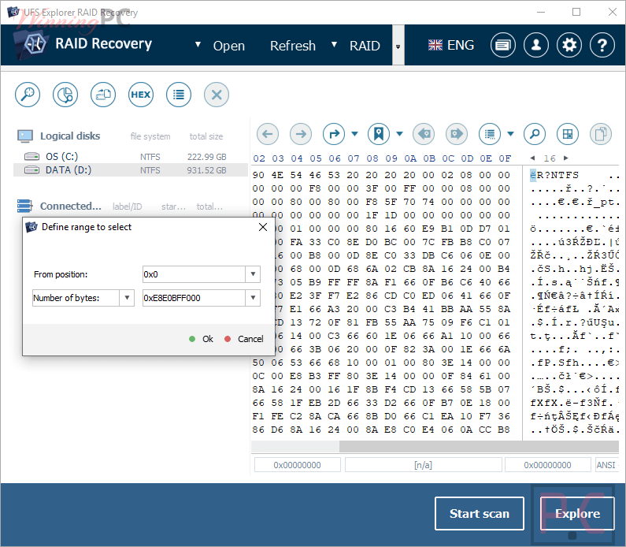Click the bookmark icon in the hex toolbar
626x547 pixels.
point(379,134)
